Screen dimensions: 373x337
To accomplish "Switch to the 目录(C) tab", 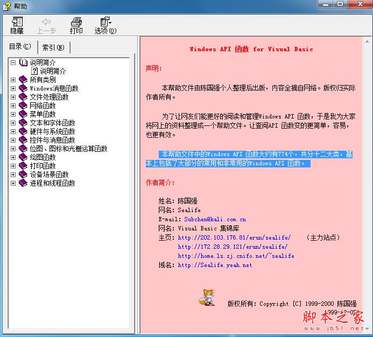I will click(20, 47).
